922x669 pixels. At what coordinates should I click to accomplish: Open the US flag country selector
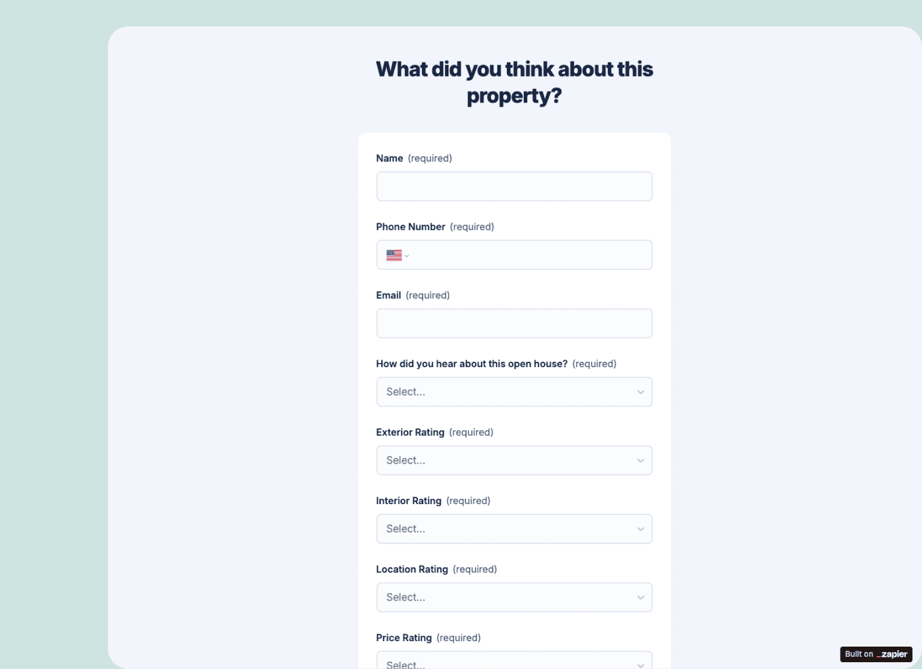(398, 255)
